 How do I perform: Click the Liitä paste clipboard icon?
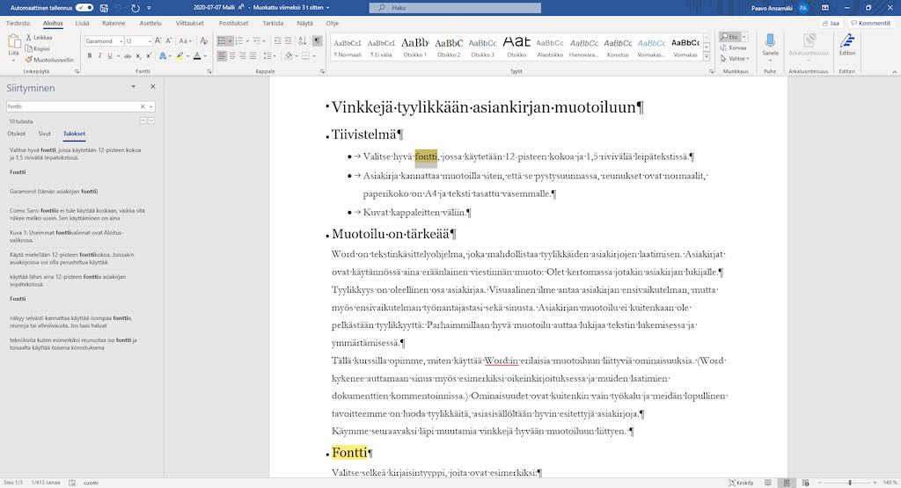click(x=14, y=41)
